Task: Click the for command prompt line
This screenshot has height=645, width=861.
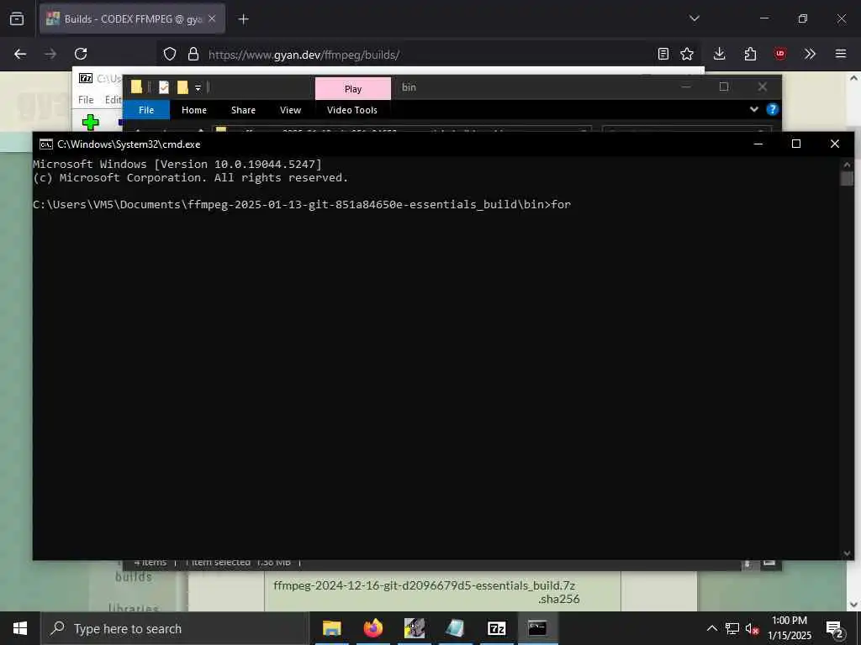Action: pos(302,204)
